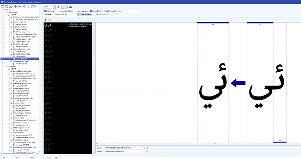Click the green plus icon in the features toolbar
Image resolution: width=301 pixels, height=159 pixels.
pos(15,7)
